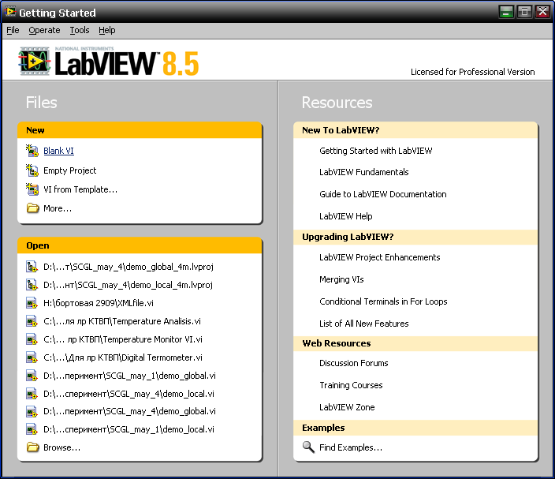Visit Discussion Forums
555x479 pixels.
coord(354,363)
